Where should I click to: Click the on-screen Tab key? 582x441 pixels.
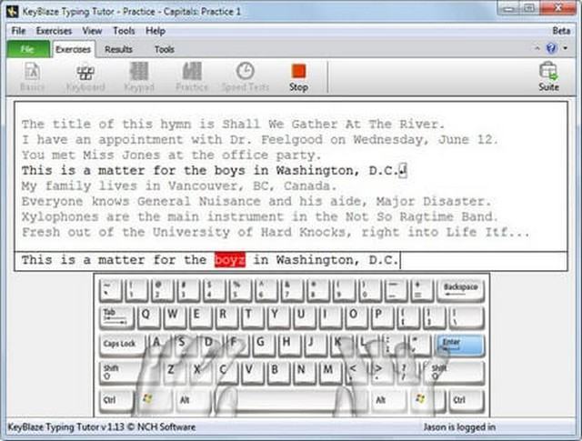click(x=117, y=317)
